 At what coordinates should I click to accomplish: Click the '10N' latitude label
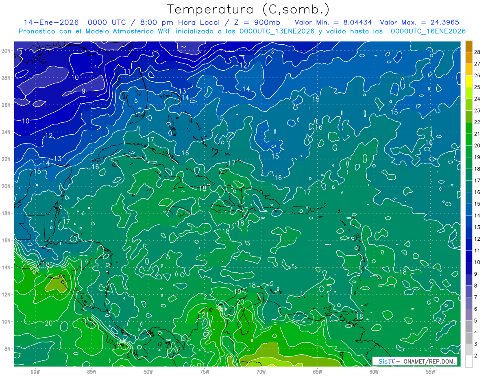click(7, 322)
